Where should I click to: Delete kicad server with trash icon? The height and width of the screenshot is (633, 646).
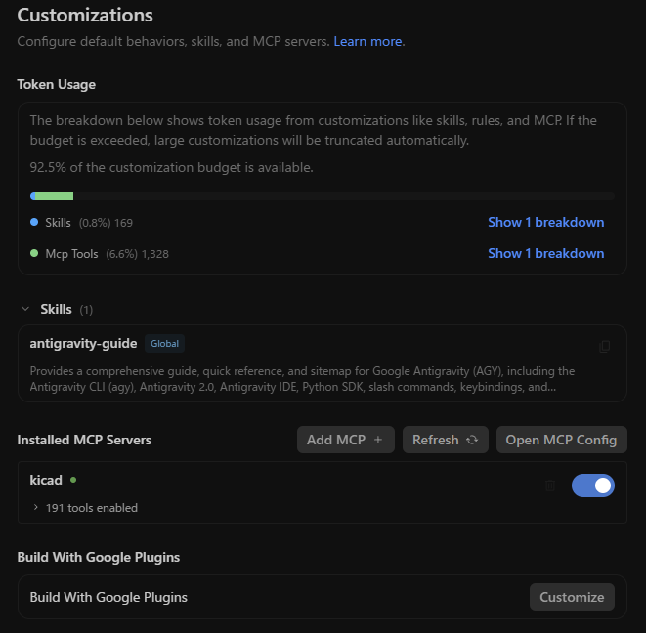[550, 485]
